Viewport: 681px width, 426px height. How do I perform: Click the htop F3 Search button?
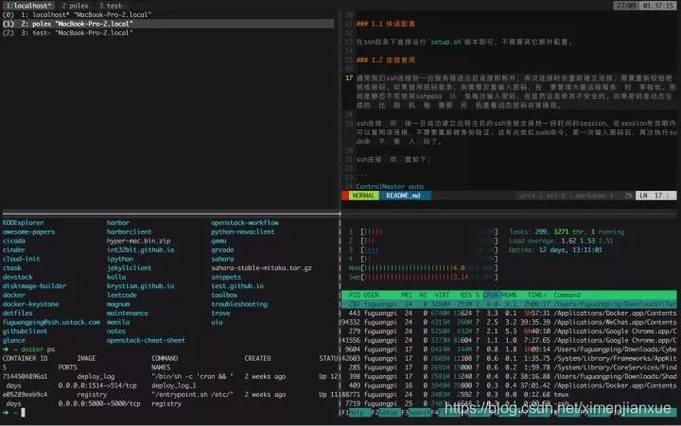[415, 413]
